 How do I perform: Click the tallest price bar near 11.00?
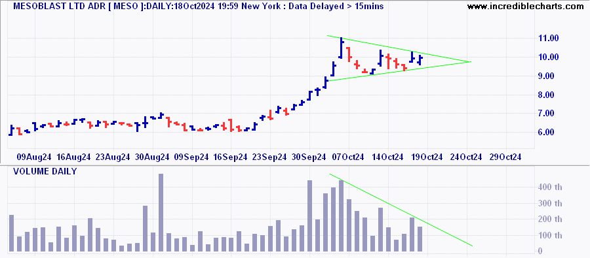coord(341,48)
